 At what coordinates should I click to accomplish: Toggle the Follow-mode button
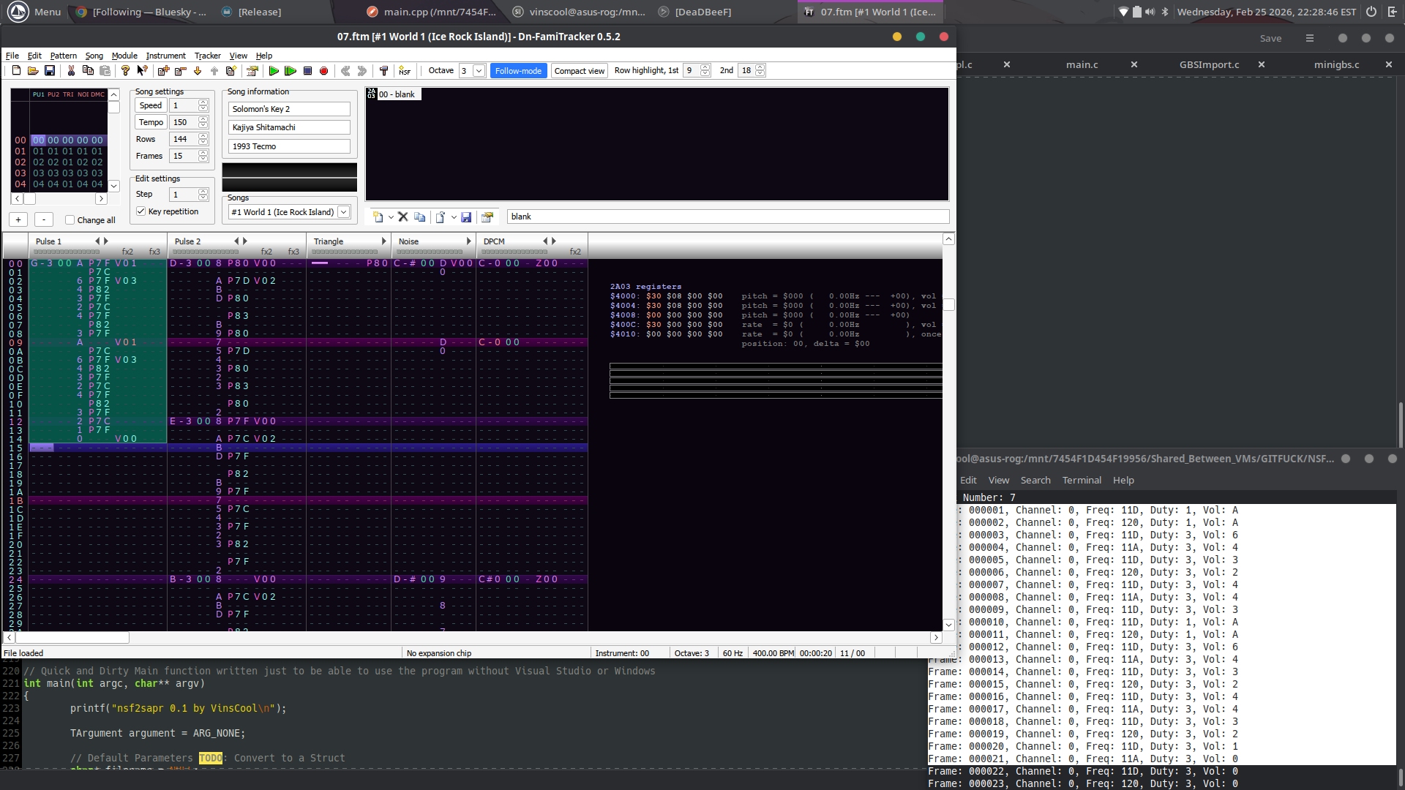[518, 71]
